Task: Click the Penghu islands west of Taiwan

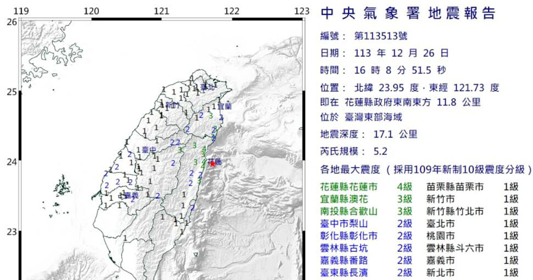Action: [x=62, y=186]
